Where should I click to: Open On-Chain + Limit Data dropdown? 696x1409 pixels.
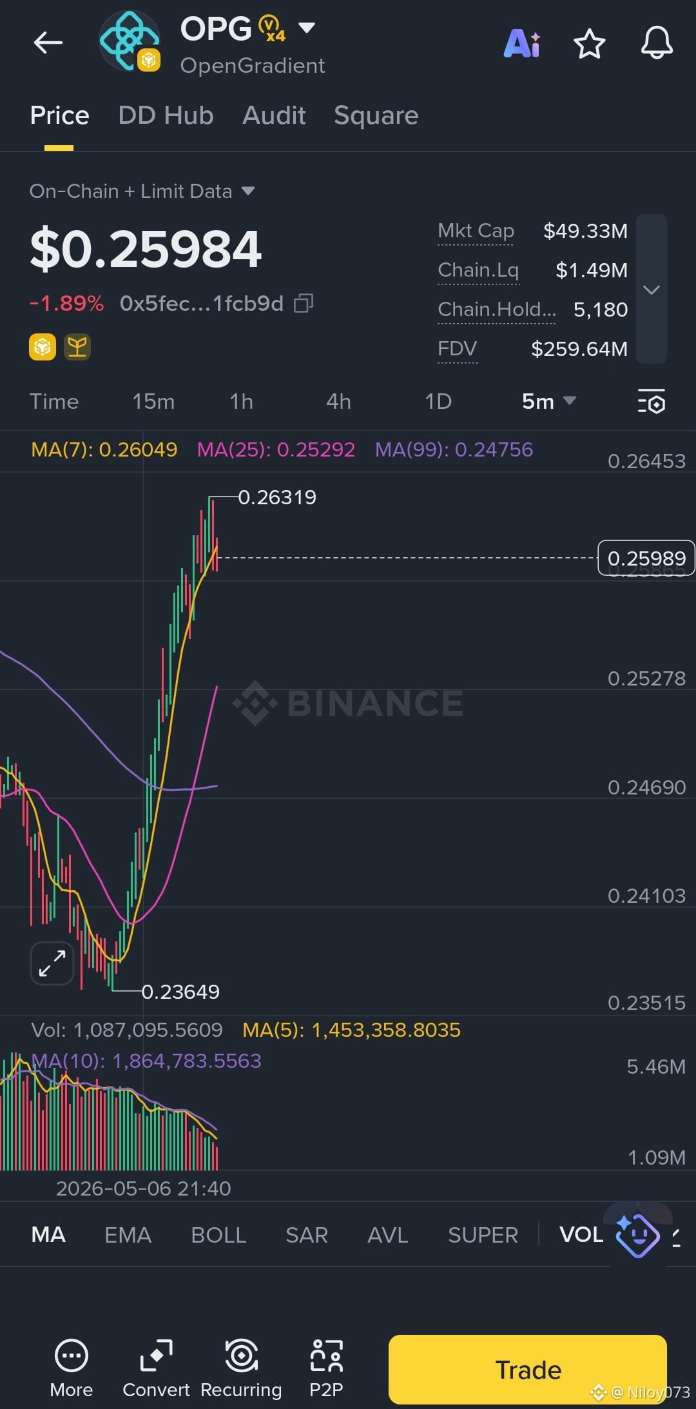pyautogui.click(x=142, y=192)
